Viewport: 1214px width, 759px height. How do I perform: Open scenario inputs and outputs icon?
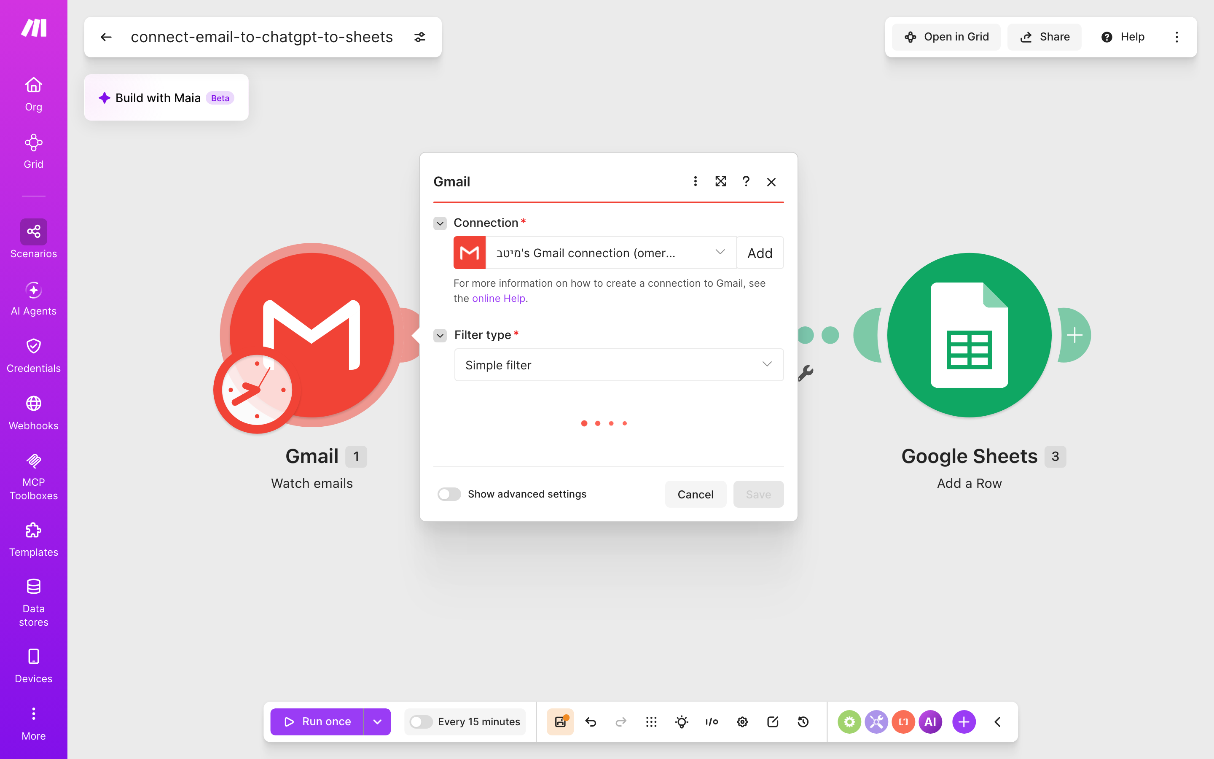coord(712,722)
